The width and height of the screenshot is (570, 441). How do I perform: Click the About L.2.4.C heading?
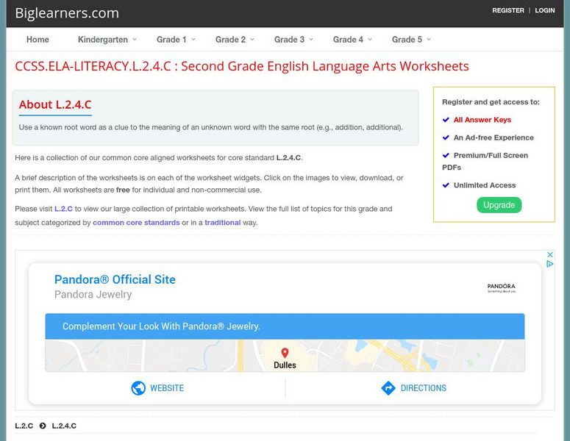point(55,104)
